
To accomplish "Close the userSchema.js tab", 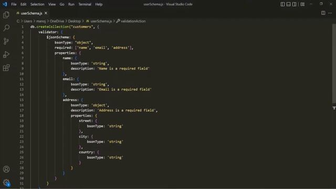I will (x=46, y=13).
